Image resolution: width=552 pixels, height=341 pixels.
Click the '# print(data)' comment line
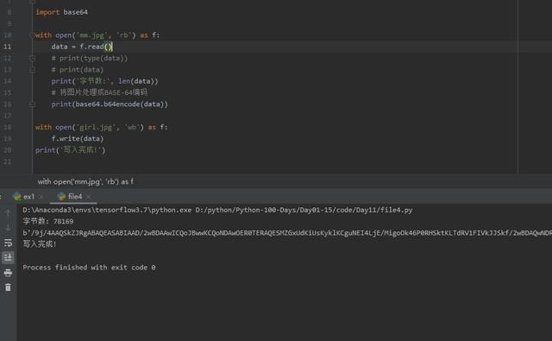[78, 70]
